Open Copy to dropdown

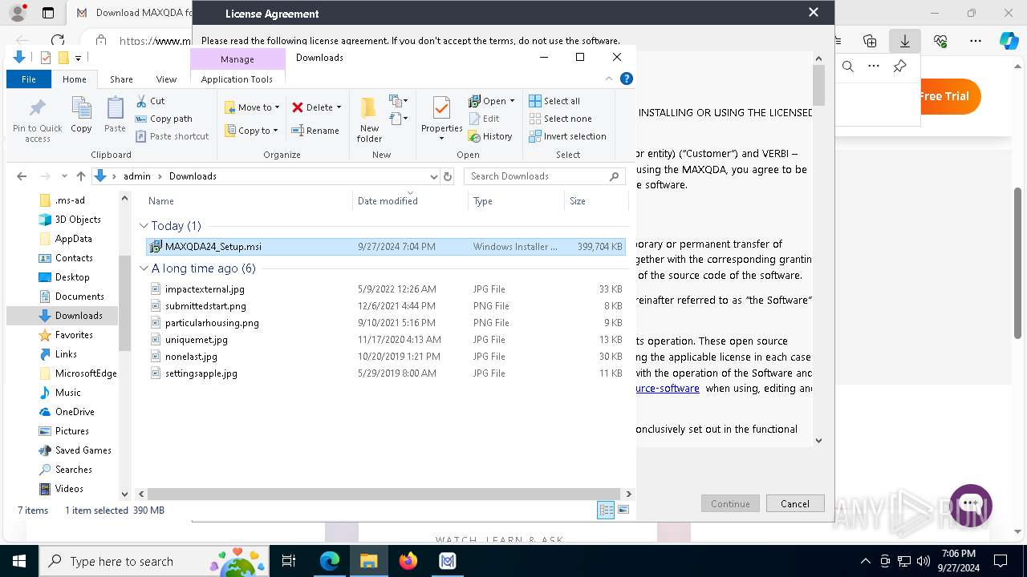tap(252, 131)
